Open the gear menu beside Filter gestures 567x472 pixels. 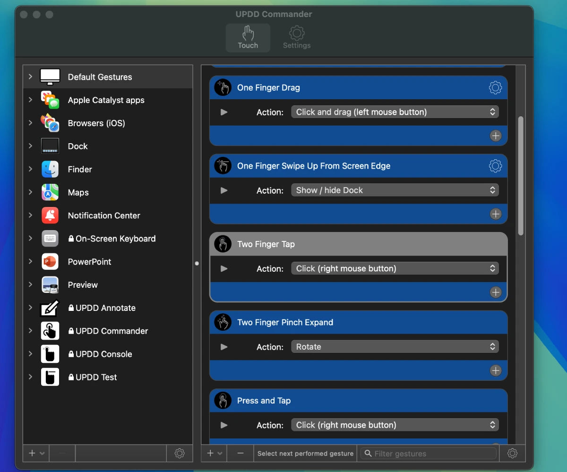tap(512, 453)
